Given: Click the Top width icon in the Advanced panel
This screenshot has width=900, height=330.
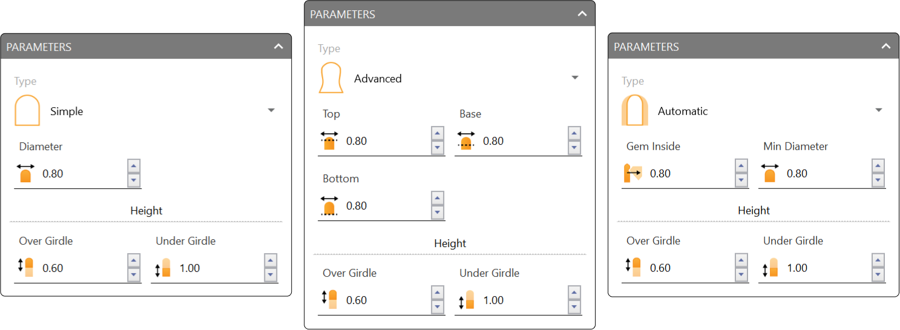Looking at the screenshot, I should click(329, 140).
